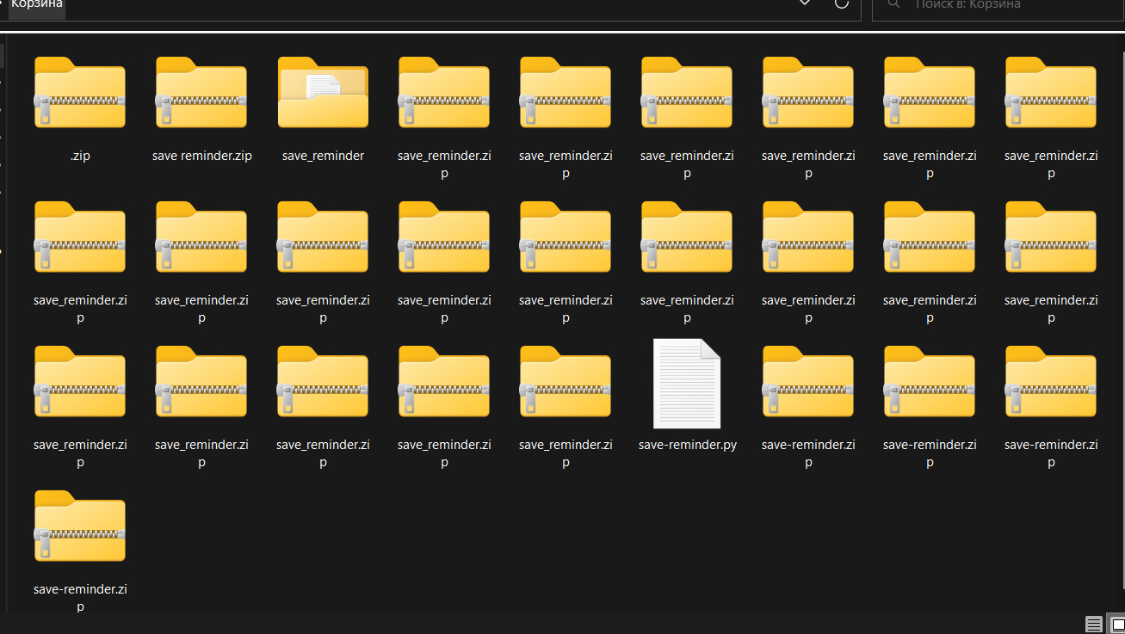Switch to the details list view
The height and width of the screenshot is (634, 1125).
[x=1093, y=625]
